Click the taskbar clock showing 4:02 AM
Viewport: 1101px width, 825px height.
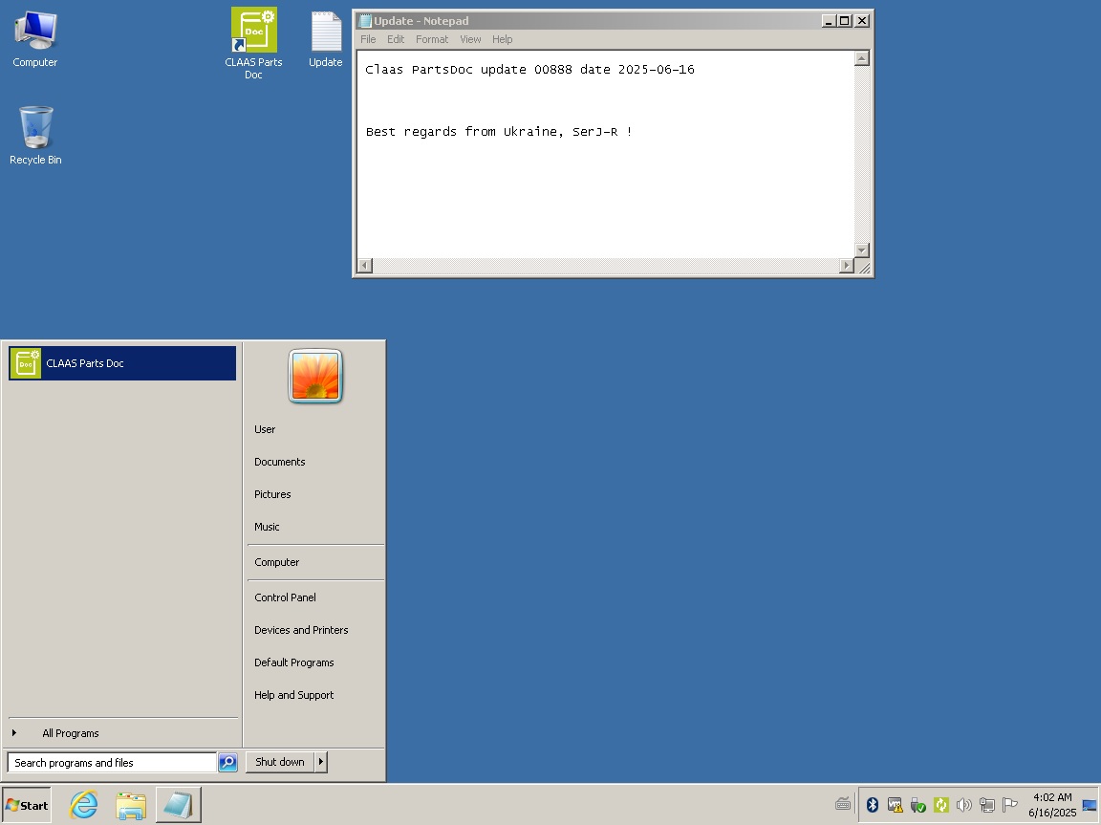coord(1052,805)
